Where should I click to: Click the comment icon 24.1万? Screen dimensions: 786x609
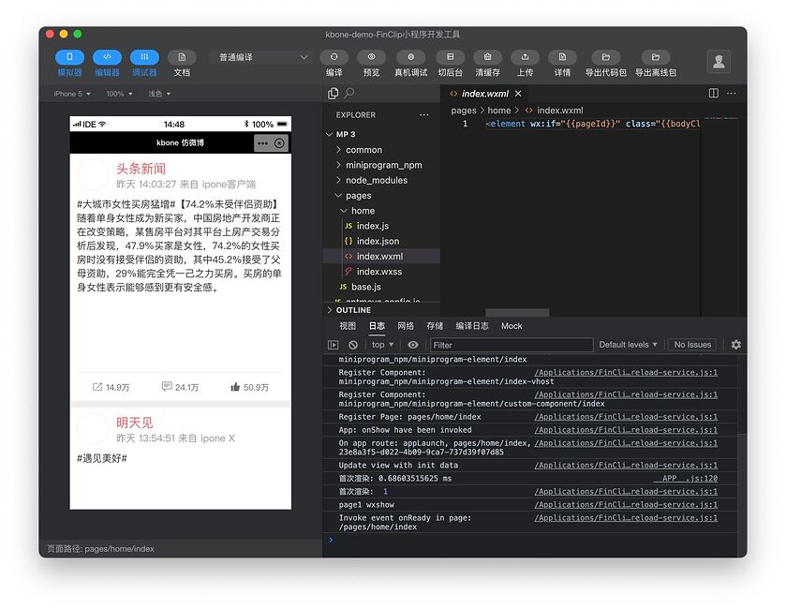[167, 386]
